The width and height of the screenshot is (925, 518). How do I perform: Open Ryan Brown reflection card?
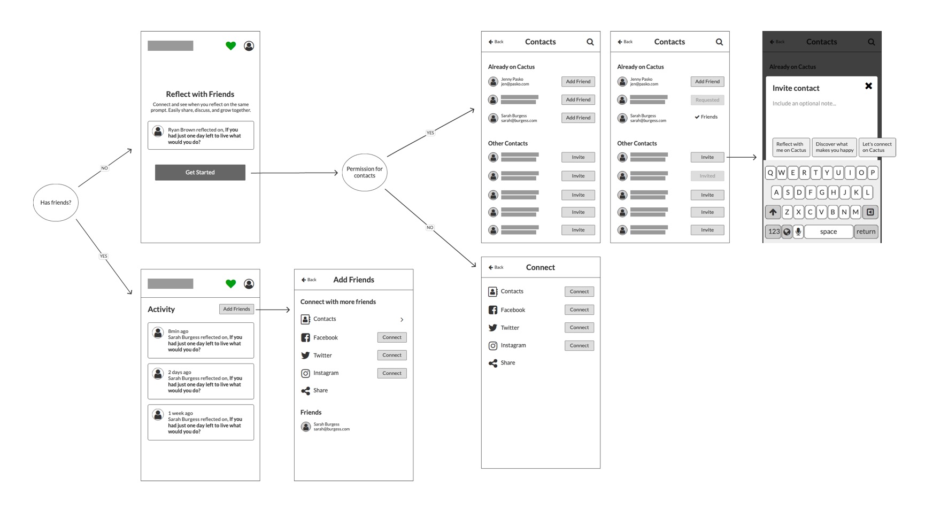pos(201,135)
